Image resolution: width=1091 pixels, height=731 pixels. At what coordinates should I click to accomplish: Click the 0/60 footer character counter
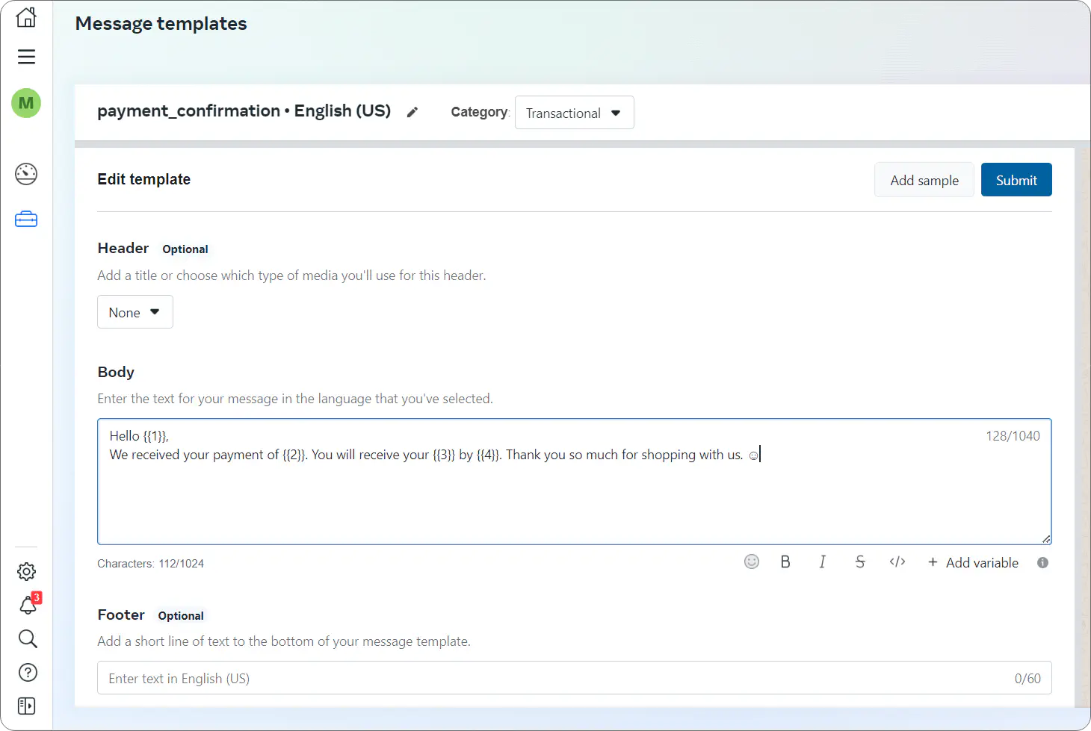pyautogui.click(x=1027, y=679)
